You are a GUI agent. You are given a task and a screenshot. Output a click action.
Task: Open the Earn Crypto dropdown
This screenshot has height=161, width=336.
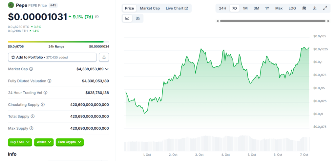click(x=70, y=142)
